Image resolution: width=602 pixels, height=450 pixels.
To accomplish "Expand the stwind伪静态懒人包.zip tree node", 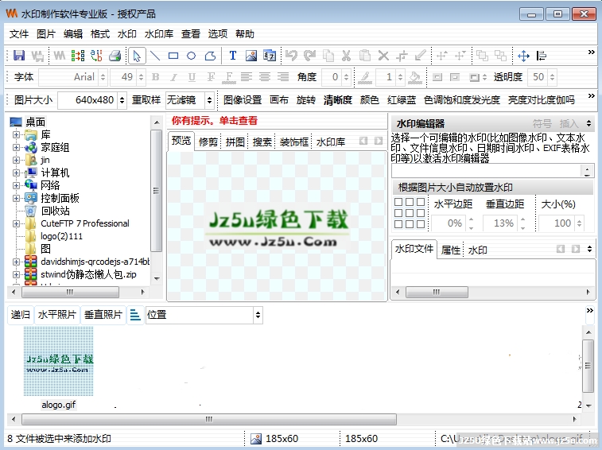I will point(16,274).
